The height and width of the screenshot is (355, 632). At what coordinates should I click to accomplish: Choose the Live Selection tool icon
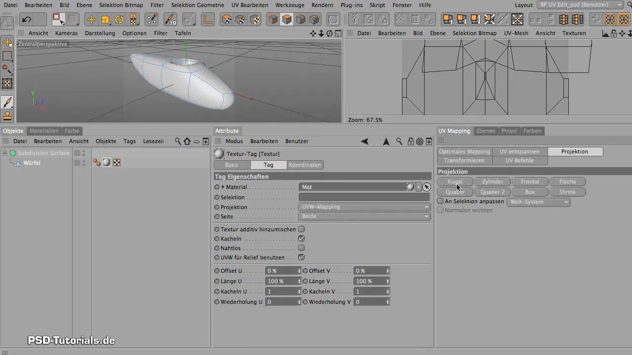59,20
